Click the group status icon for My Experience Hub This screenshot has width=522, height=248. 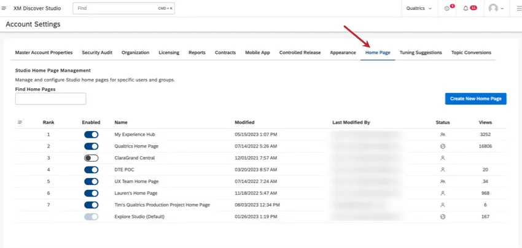(442, 134)
